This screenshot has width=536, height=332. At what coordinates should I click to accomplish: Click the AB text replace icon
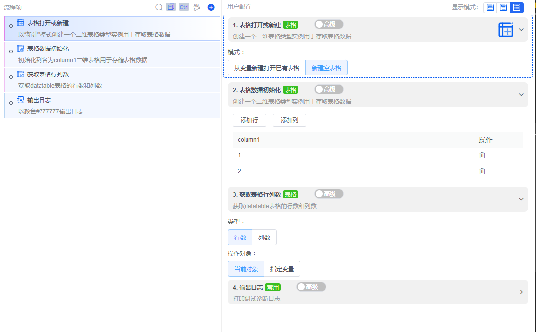[196, 7]
